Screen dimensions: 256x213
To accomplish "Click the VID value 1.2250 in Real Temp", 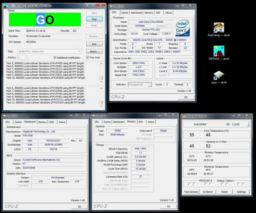I will coord(236,124).
